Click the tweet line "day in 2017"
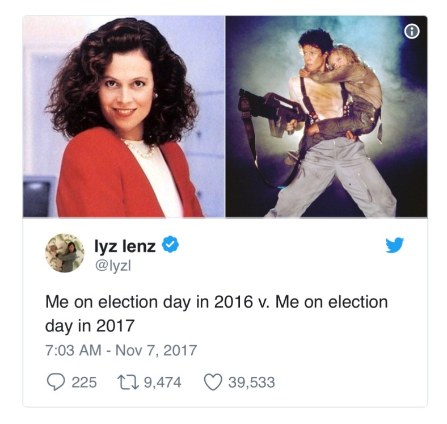Screen dimensions: 447x424 click(x=90, y=326)
